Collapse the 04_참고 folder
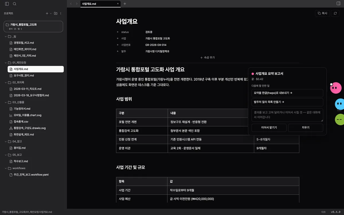 [x=6, y=141]
